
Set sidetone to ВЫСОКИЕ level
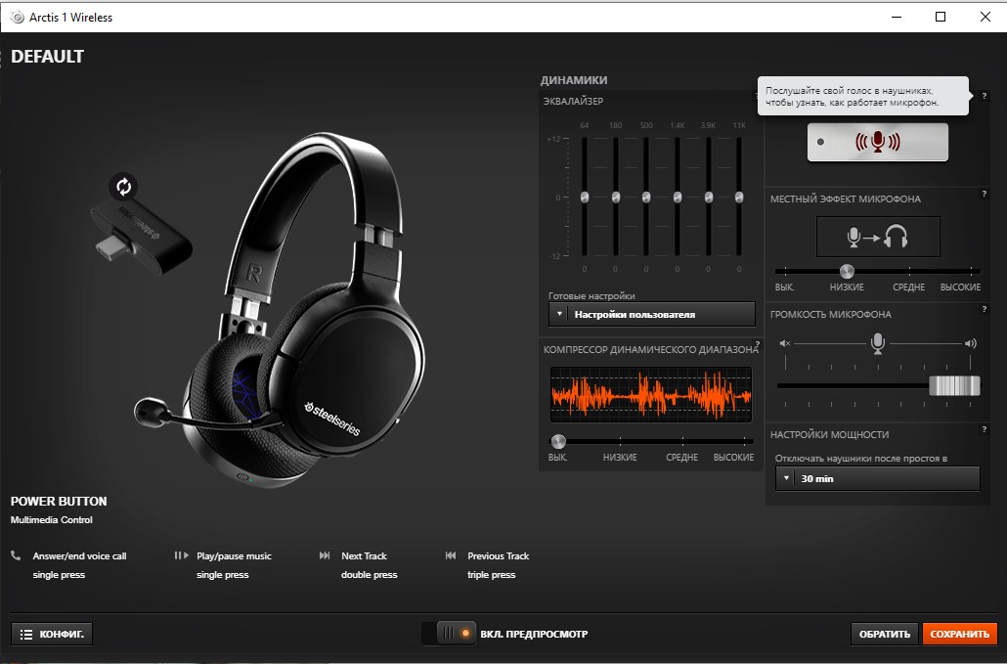960,288
